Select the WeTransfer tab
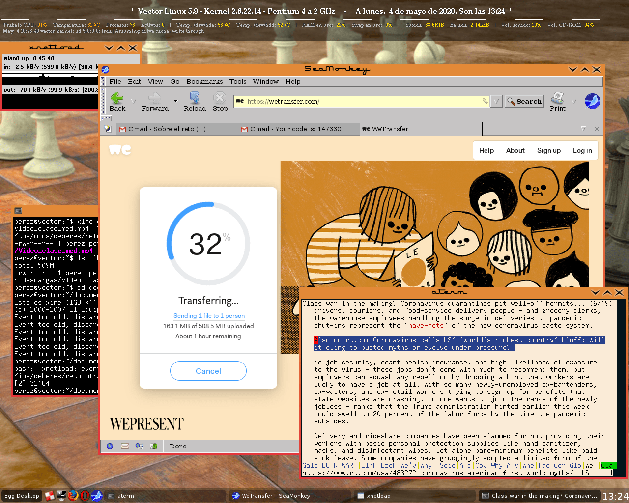The width and height of the screenshot is (629, 503). pos(421,129)
